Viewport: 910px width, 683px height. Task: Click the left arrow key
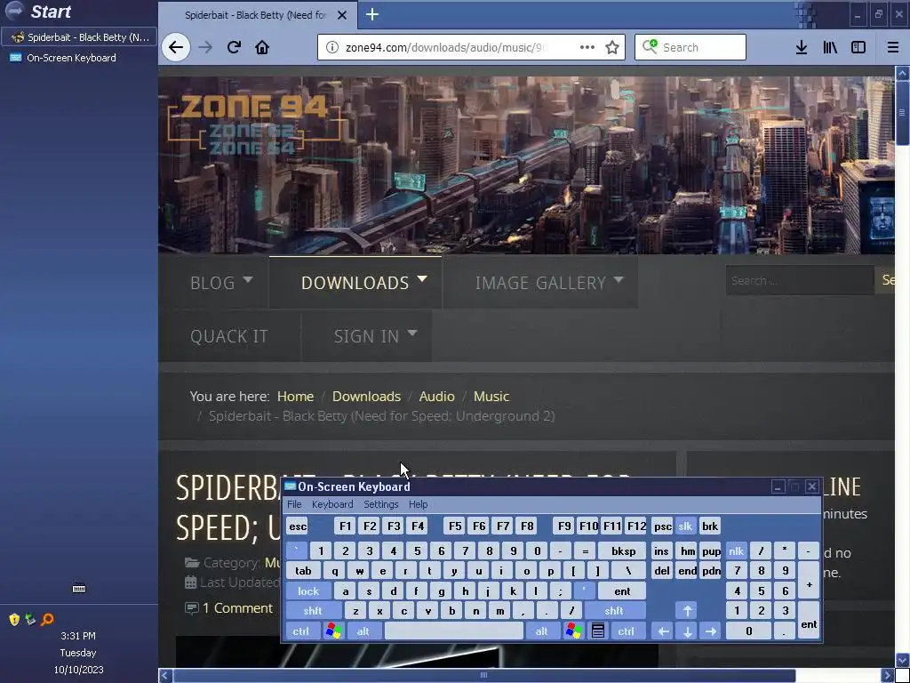(663, 631)
